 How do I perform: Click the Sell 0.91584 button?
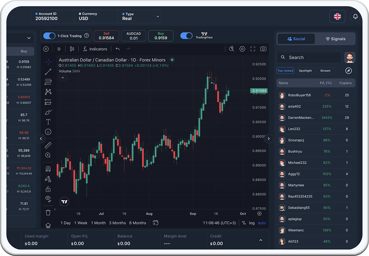click(106, 36)
